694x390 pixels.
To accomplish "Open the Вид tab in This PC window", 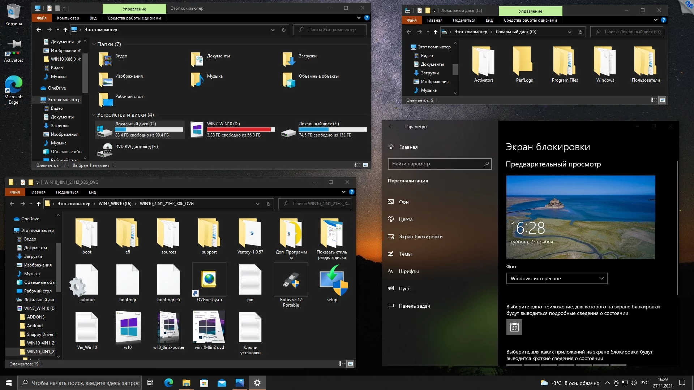I will [93, 18].
